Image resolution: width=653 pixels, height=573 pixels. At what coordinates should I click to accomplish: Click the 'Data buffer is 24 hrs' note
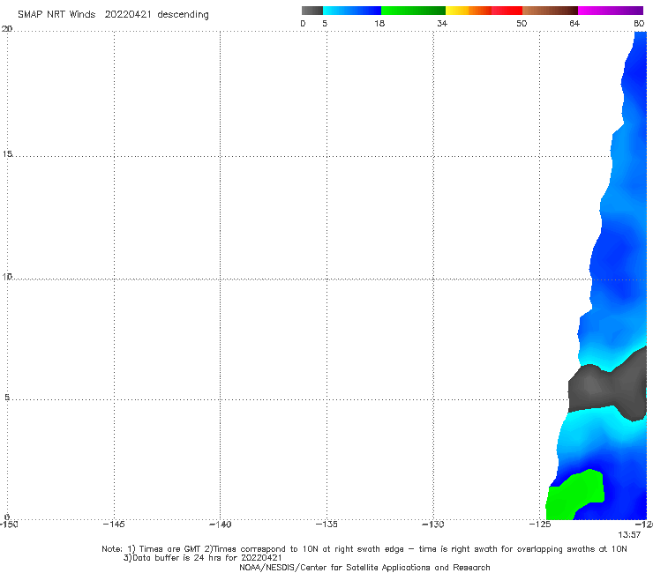tap(202, 558)
